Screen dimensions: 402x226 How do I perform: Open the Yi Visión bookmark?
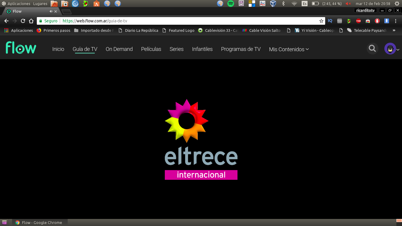[315, 30]
